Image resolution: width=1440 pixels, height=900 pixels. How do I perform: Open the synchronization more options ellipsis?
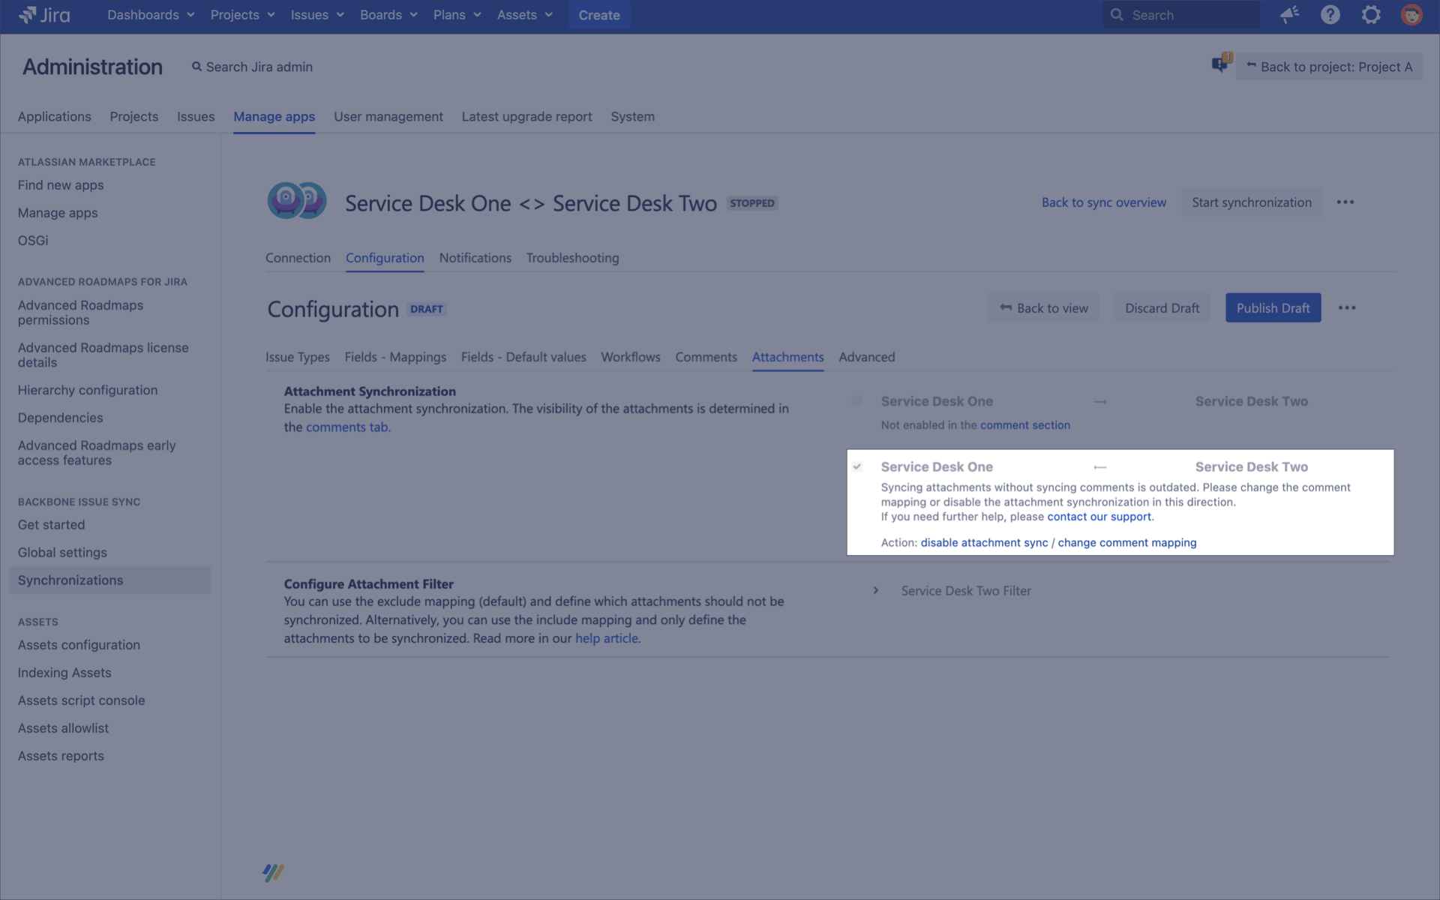pos(1345,202)
